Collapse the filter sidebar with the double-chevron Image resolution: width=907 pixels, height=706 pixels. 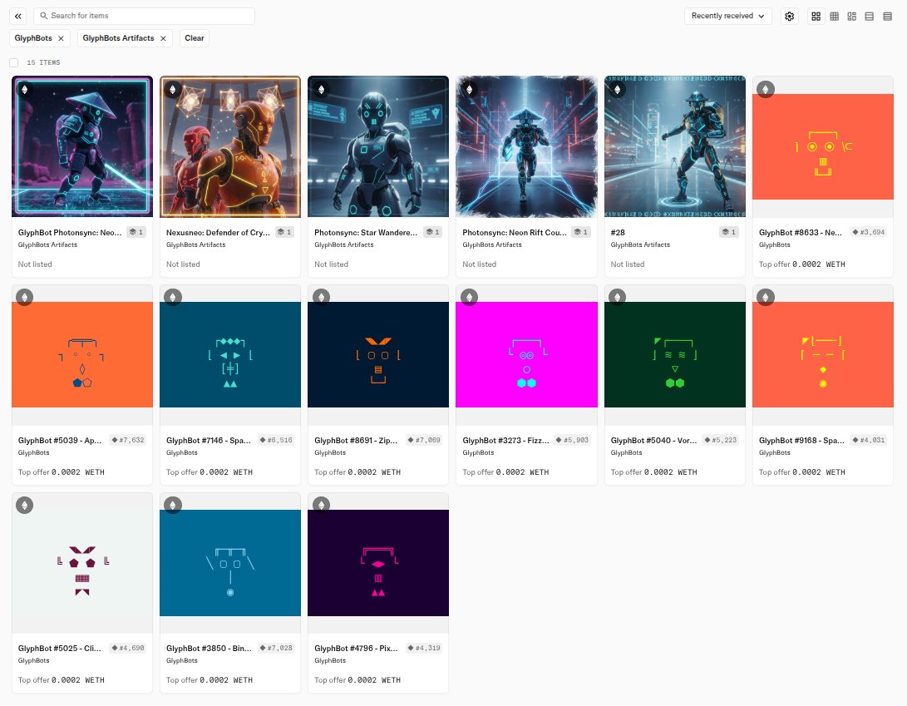(x=17, y=15)
